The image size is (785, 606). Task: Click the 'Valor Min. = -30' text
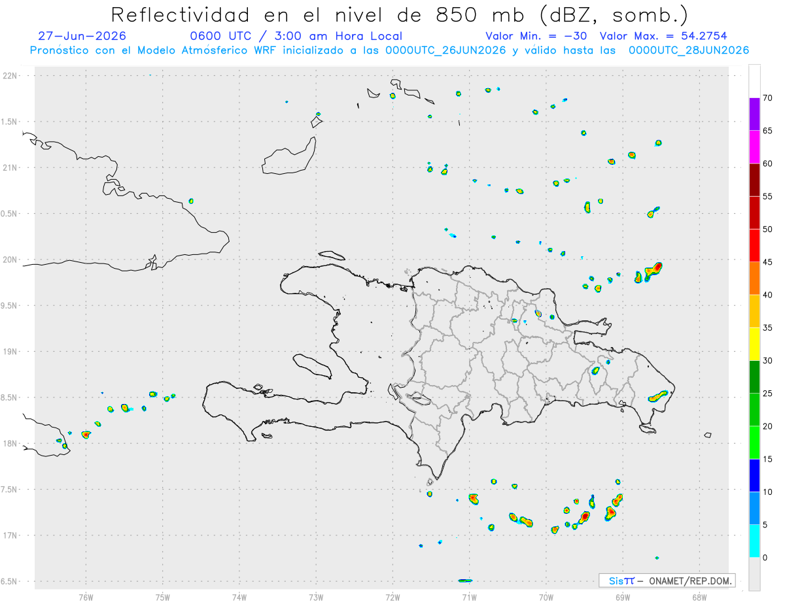(x=536, y=36)
